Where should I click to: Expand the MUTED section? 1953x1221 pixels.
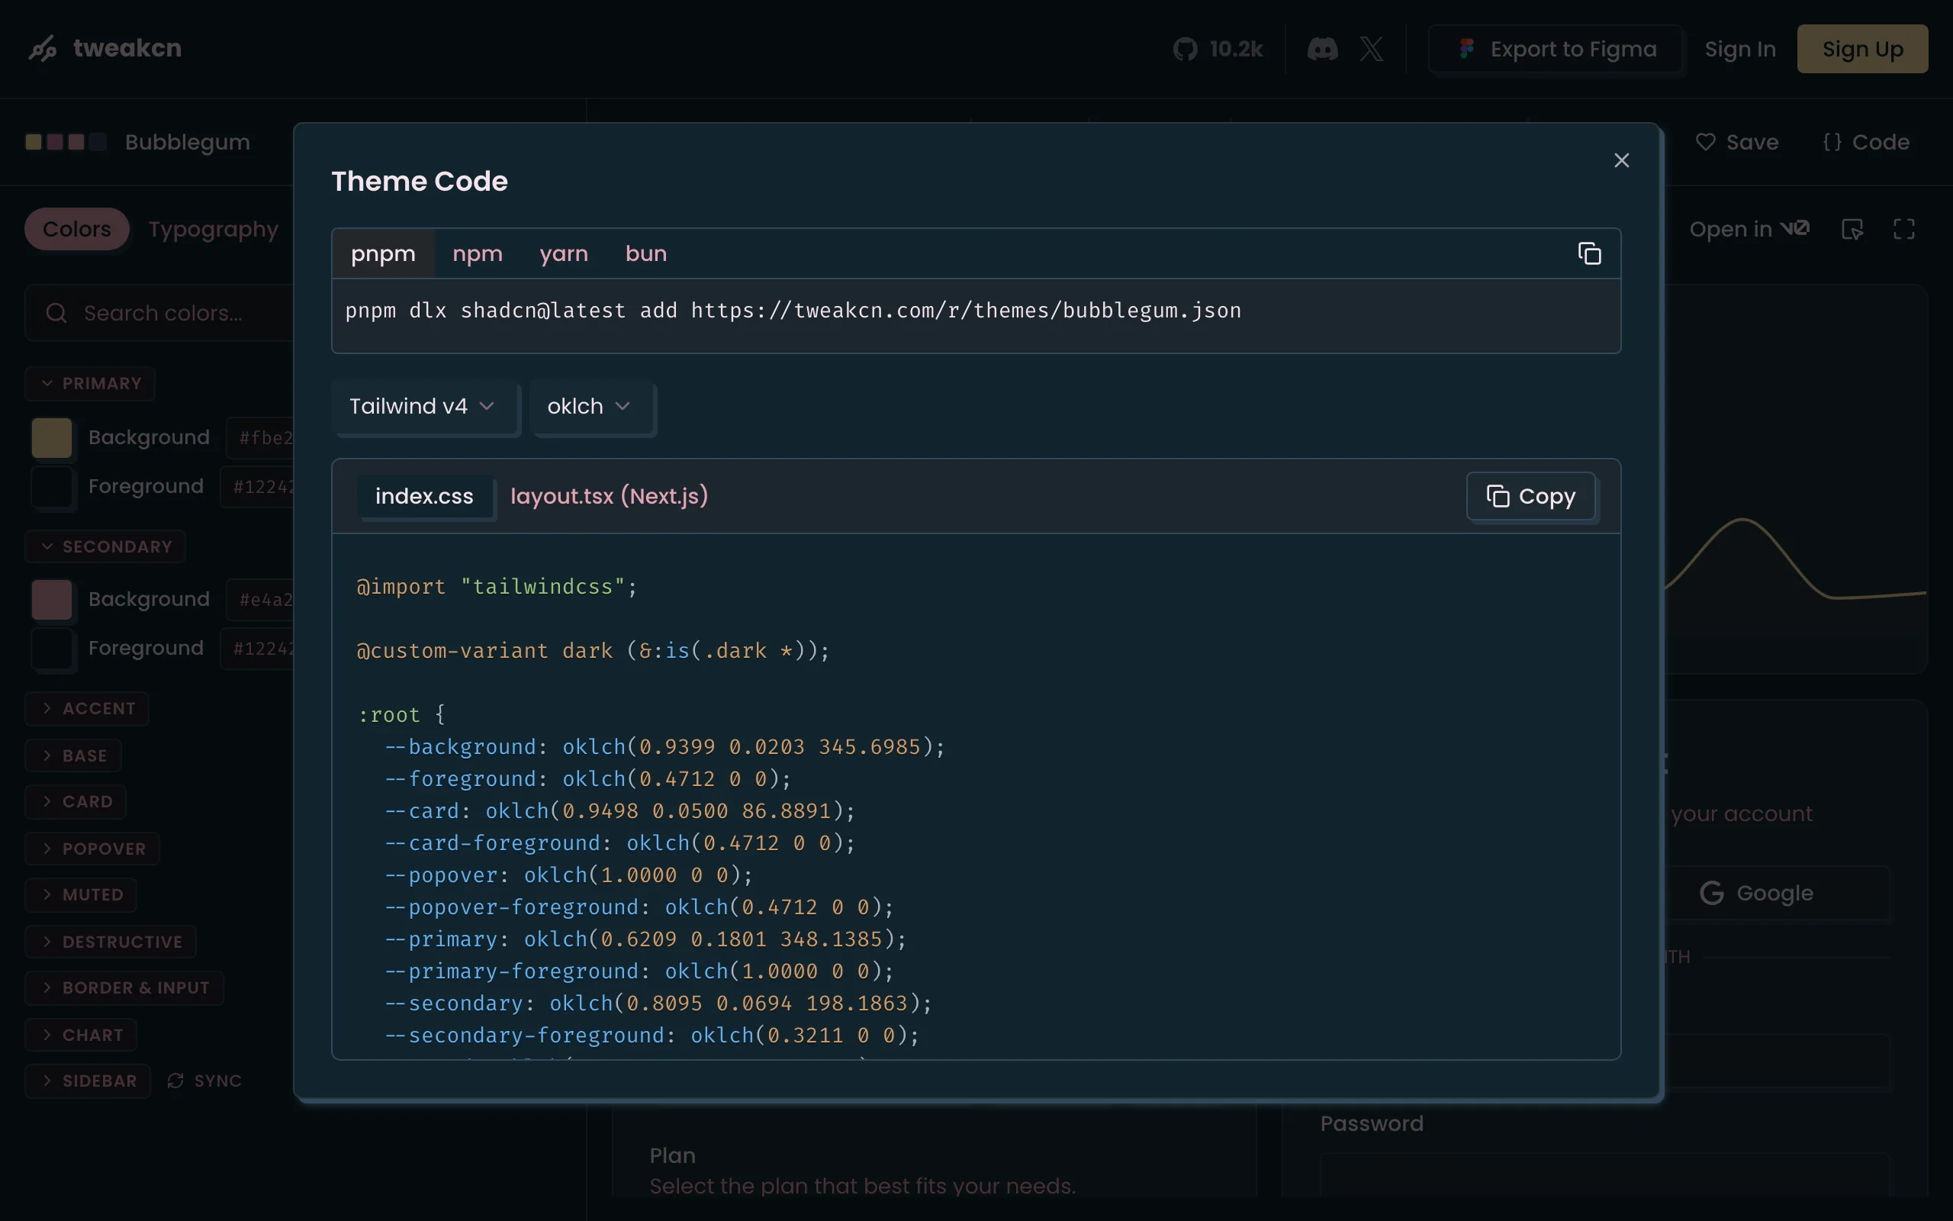[81, 894]
